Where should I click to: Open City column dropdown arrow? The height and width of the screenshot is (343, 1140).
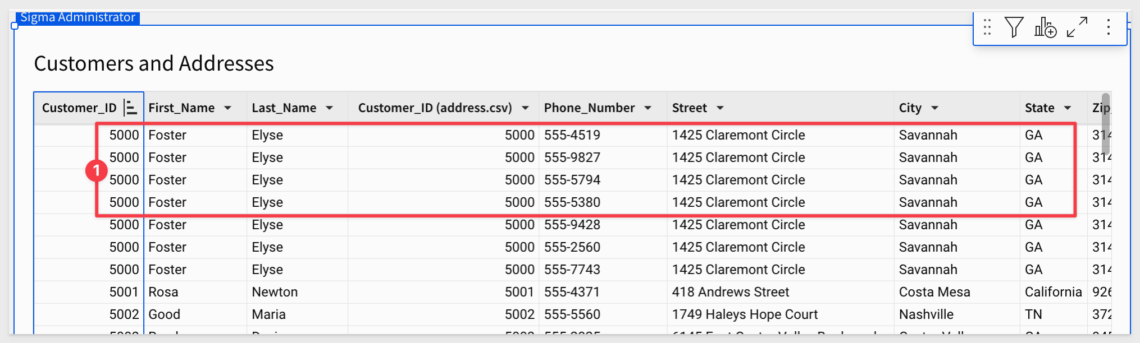pos(935,108)
